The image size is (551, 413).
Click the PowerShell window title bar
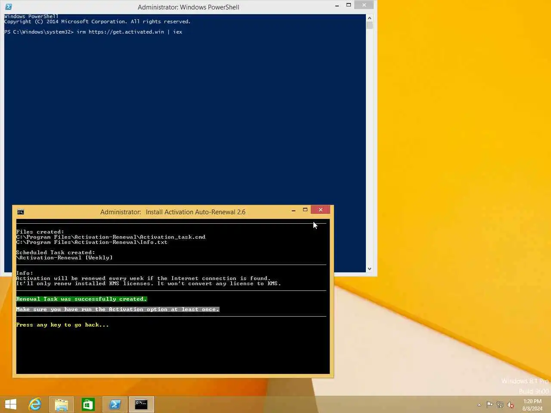[188, 7]
